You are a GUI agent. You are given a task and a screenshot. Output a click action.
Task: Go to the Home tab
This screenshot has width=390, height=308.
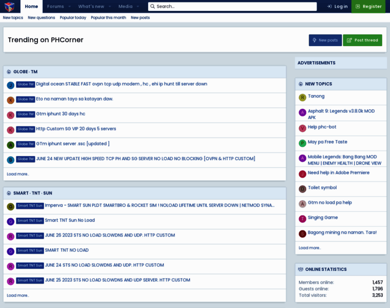coord(31,6)
